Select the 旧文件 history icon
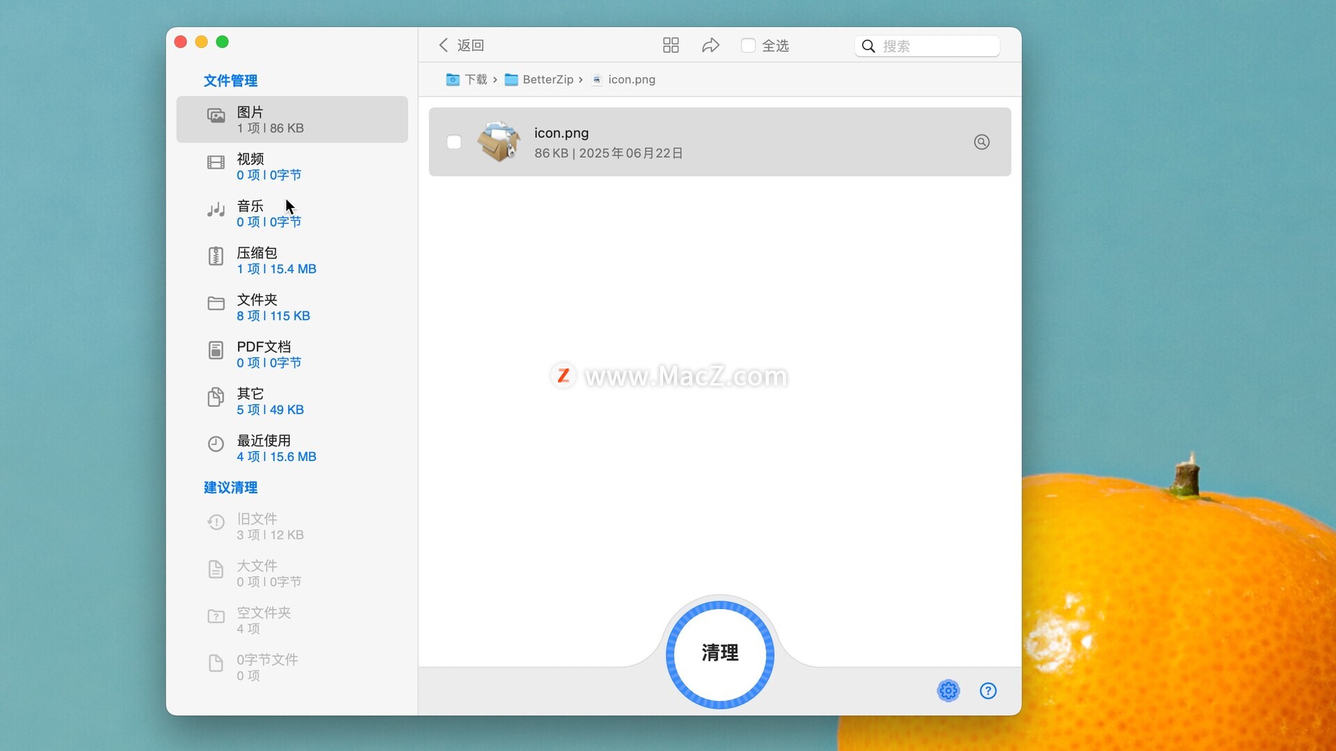1336x751 pixels. pyautogui.click(x=216, y=522)
